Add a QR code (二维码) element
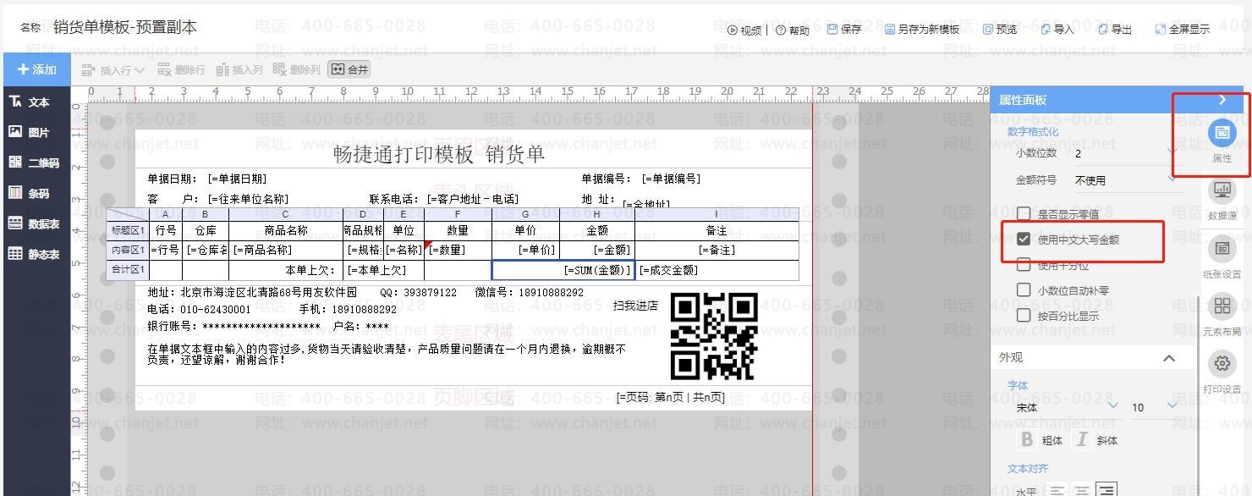Image resolution: width=1252 pixels, height=496 pixels. pyautogui.click(x=34, y=163)
